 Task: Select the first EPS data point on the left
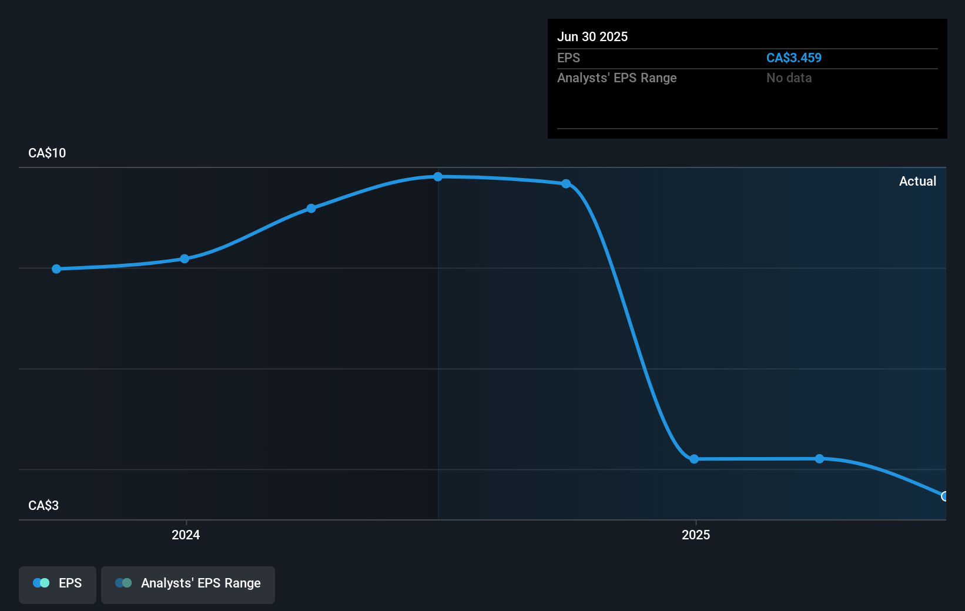(x=56, y=269)
